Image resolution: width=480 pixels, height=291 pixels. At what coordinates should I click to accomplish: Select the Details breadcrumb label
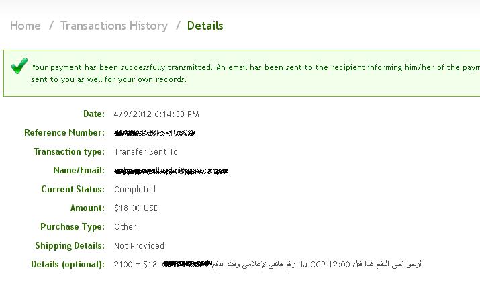click(205, 26)
